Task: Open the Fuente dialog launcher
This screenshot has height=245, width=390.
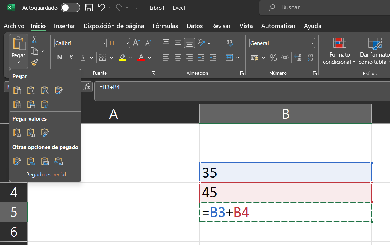Action: (x=153, y=73)
